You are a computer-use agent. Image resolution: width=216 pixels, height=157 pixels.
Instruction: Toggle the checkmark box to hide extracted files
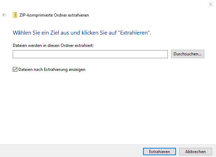point(15,69)
